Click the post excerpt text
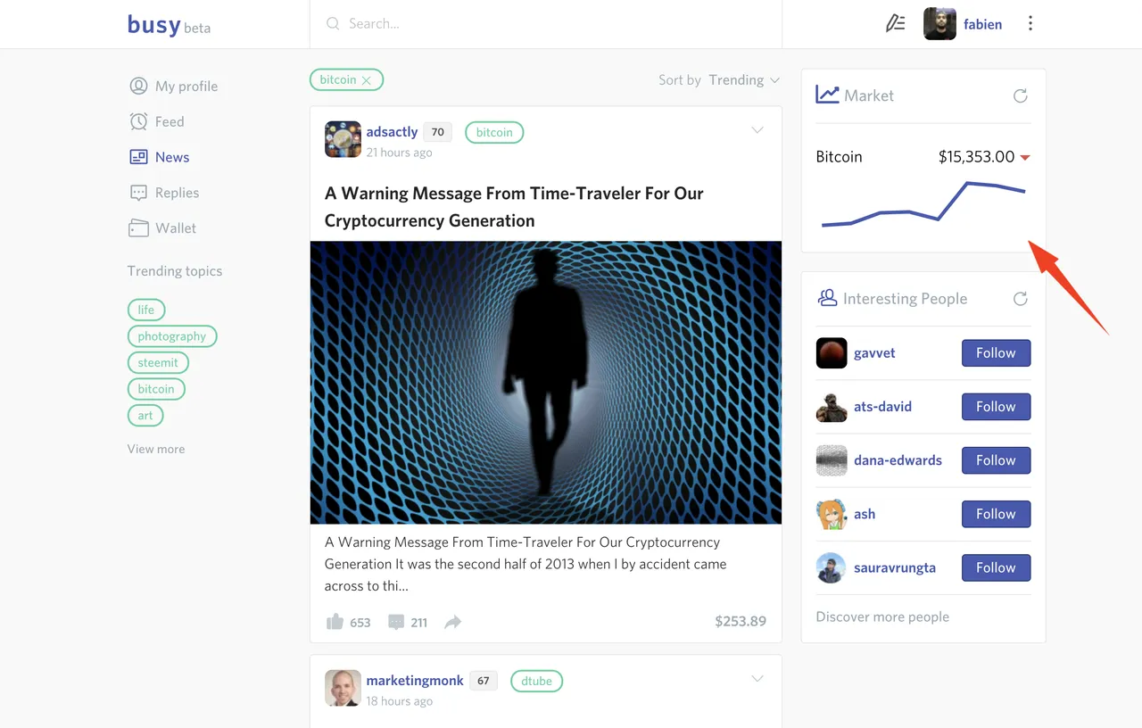This screenshot has width=1142, height=728. pos(525,564)
